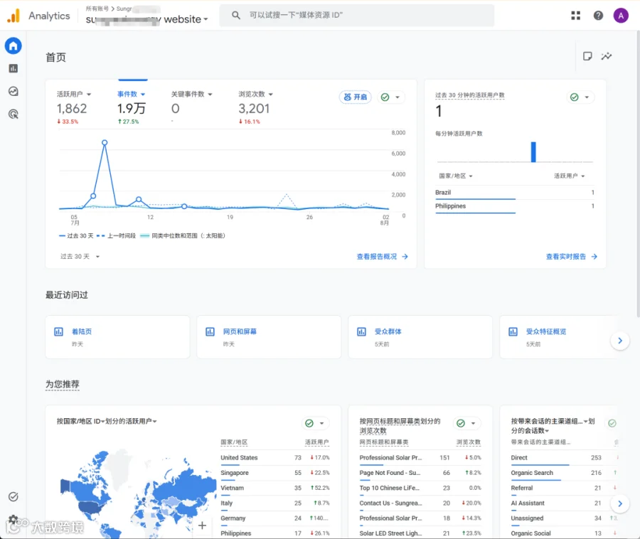The image size is (640, 539).
Task: Expand dropdown arrow beside realtime card check
Action: (587, 97)
